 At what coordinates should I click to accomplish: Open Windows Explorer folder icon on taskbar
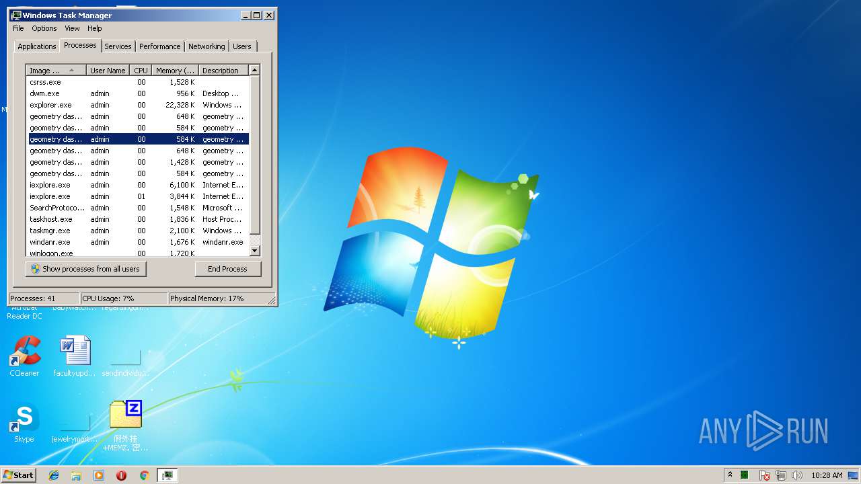(x=76, y=475)
